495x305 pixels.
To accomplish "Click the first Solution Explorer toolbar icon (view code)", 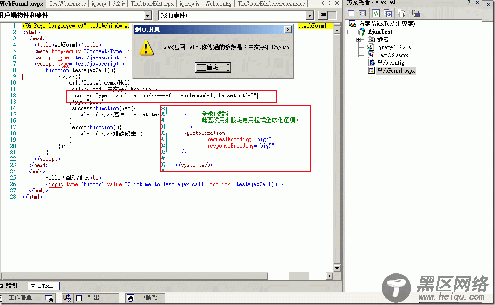I will pos(351,13).
